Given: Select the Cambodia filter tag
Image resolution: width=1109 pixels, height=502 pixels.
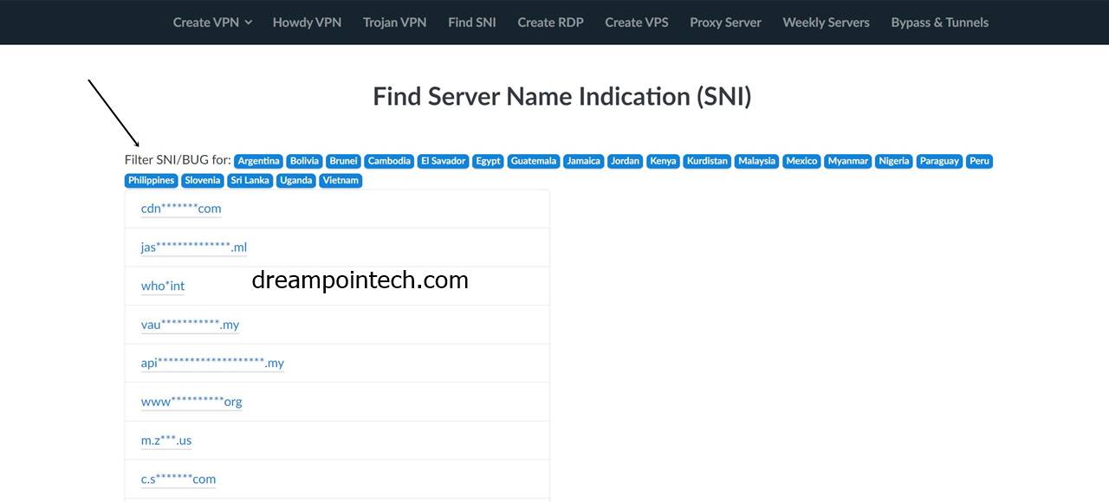Looking at the screenshot, I should click(389, 161).
